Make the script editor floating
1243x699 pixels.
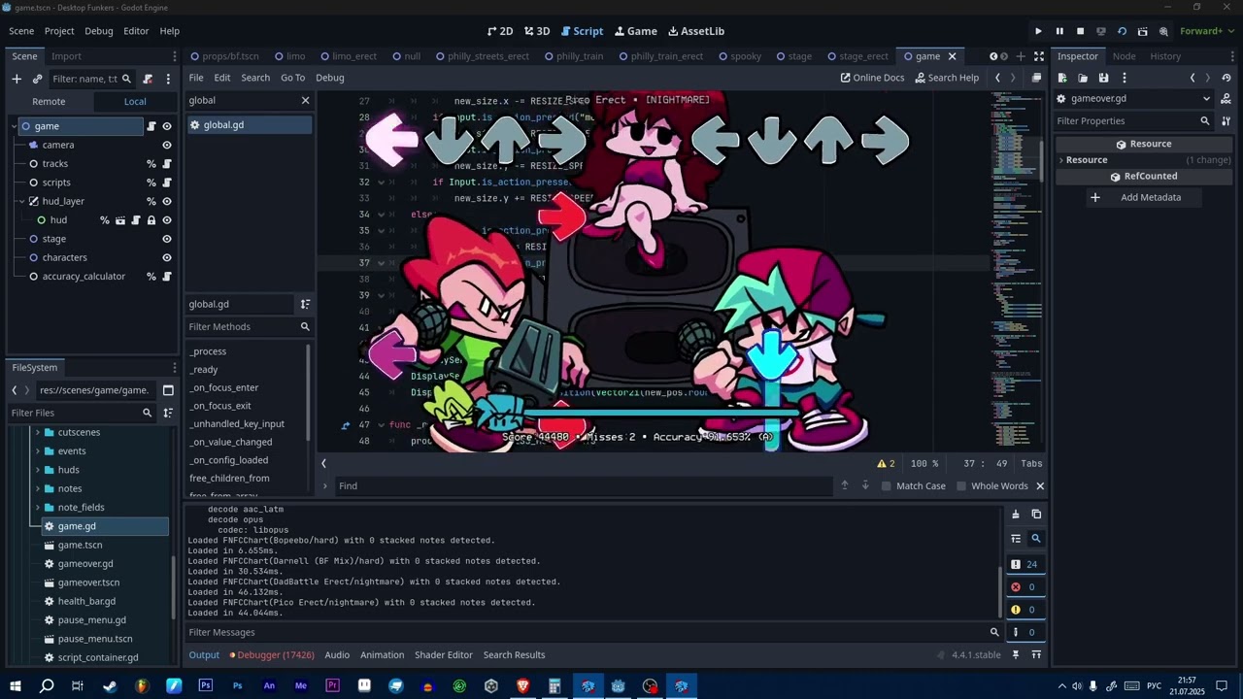[x=1036, y=78]
